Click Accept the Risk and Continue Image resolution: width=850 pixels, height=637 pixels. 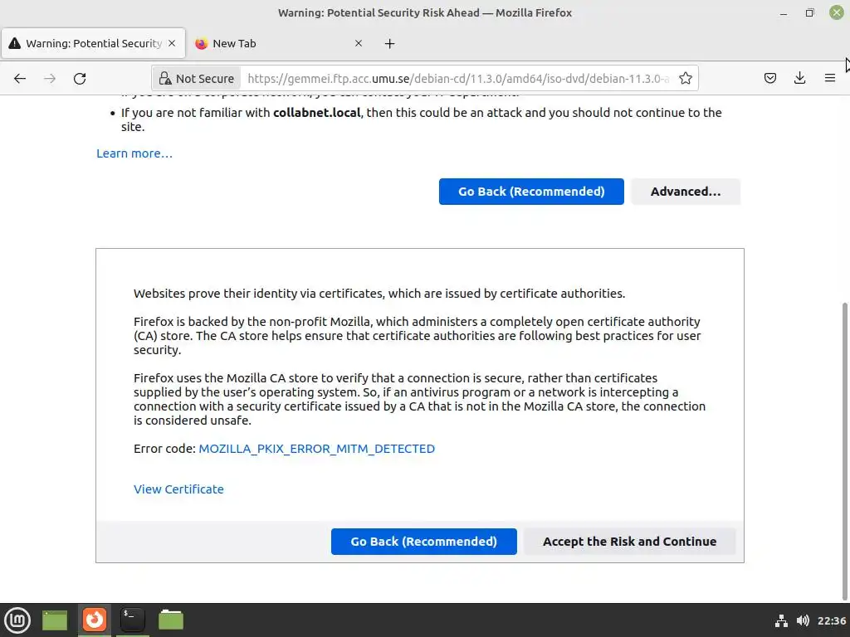(629, 541)
